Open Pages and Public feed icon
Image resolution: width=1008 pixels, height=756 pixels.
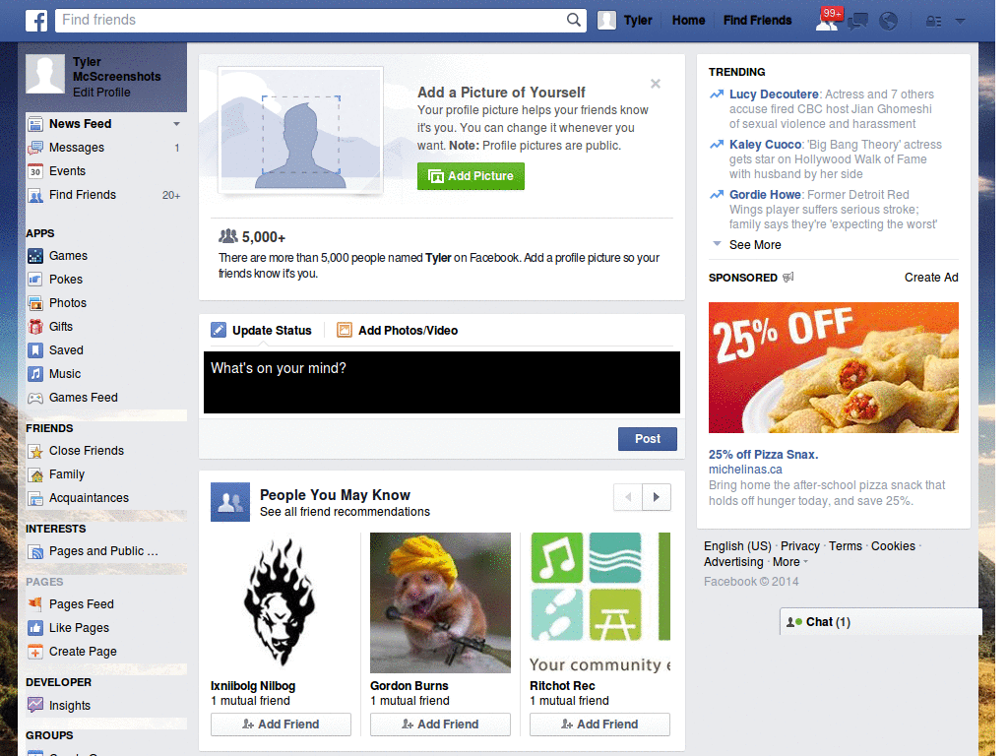[x=35, y=551]
